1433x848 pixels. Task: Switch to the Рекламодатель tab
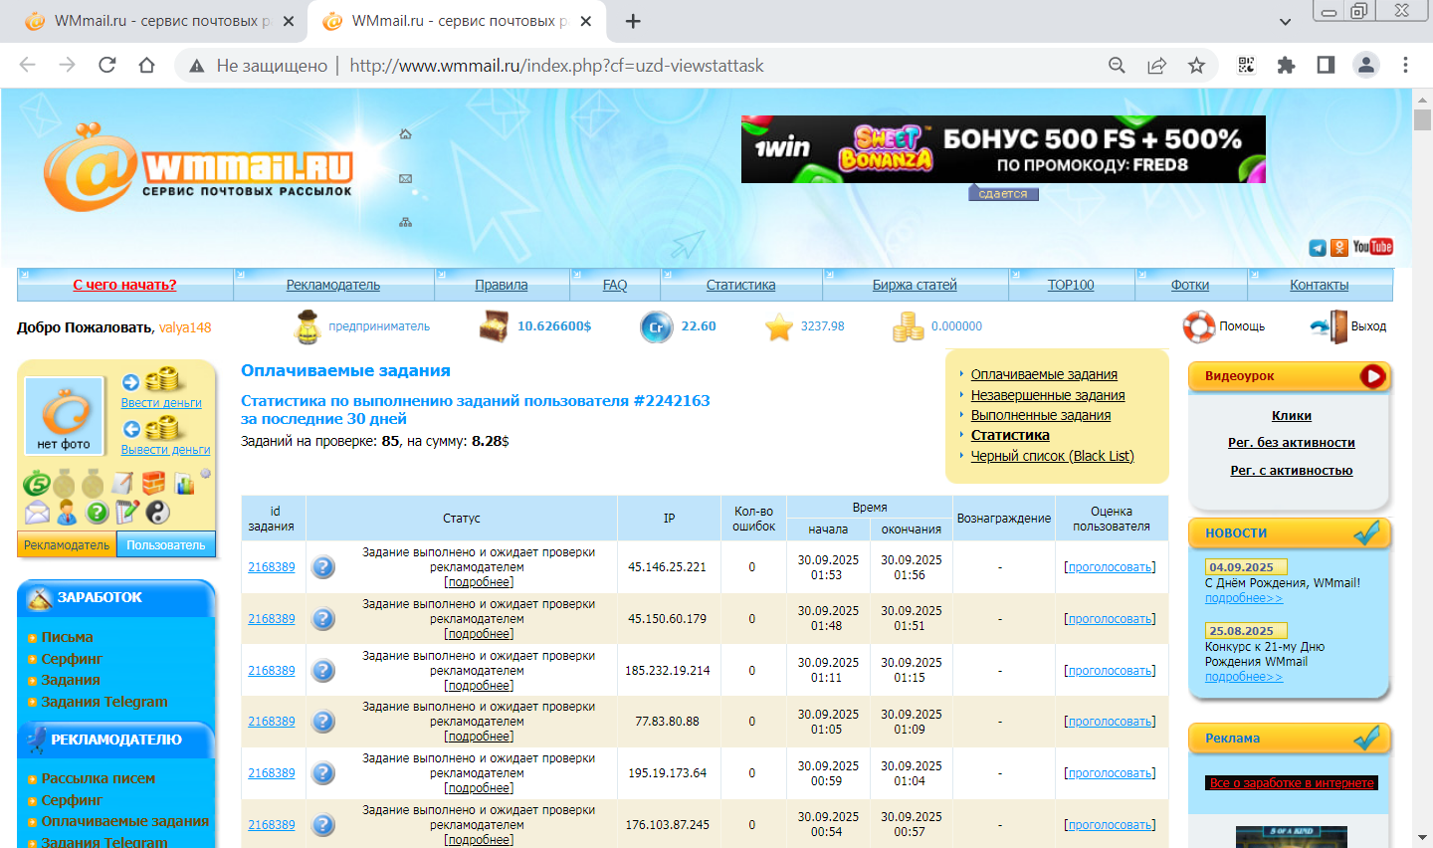[67, 545]
